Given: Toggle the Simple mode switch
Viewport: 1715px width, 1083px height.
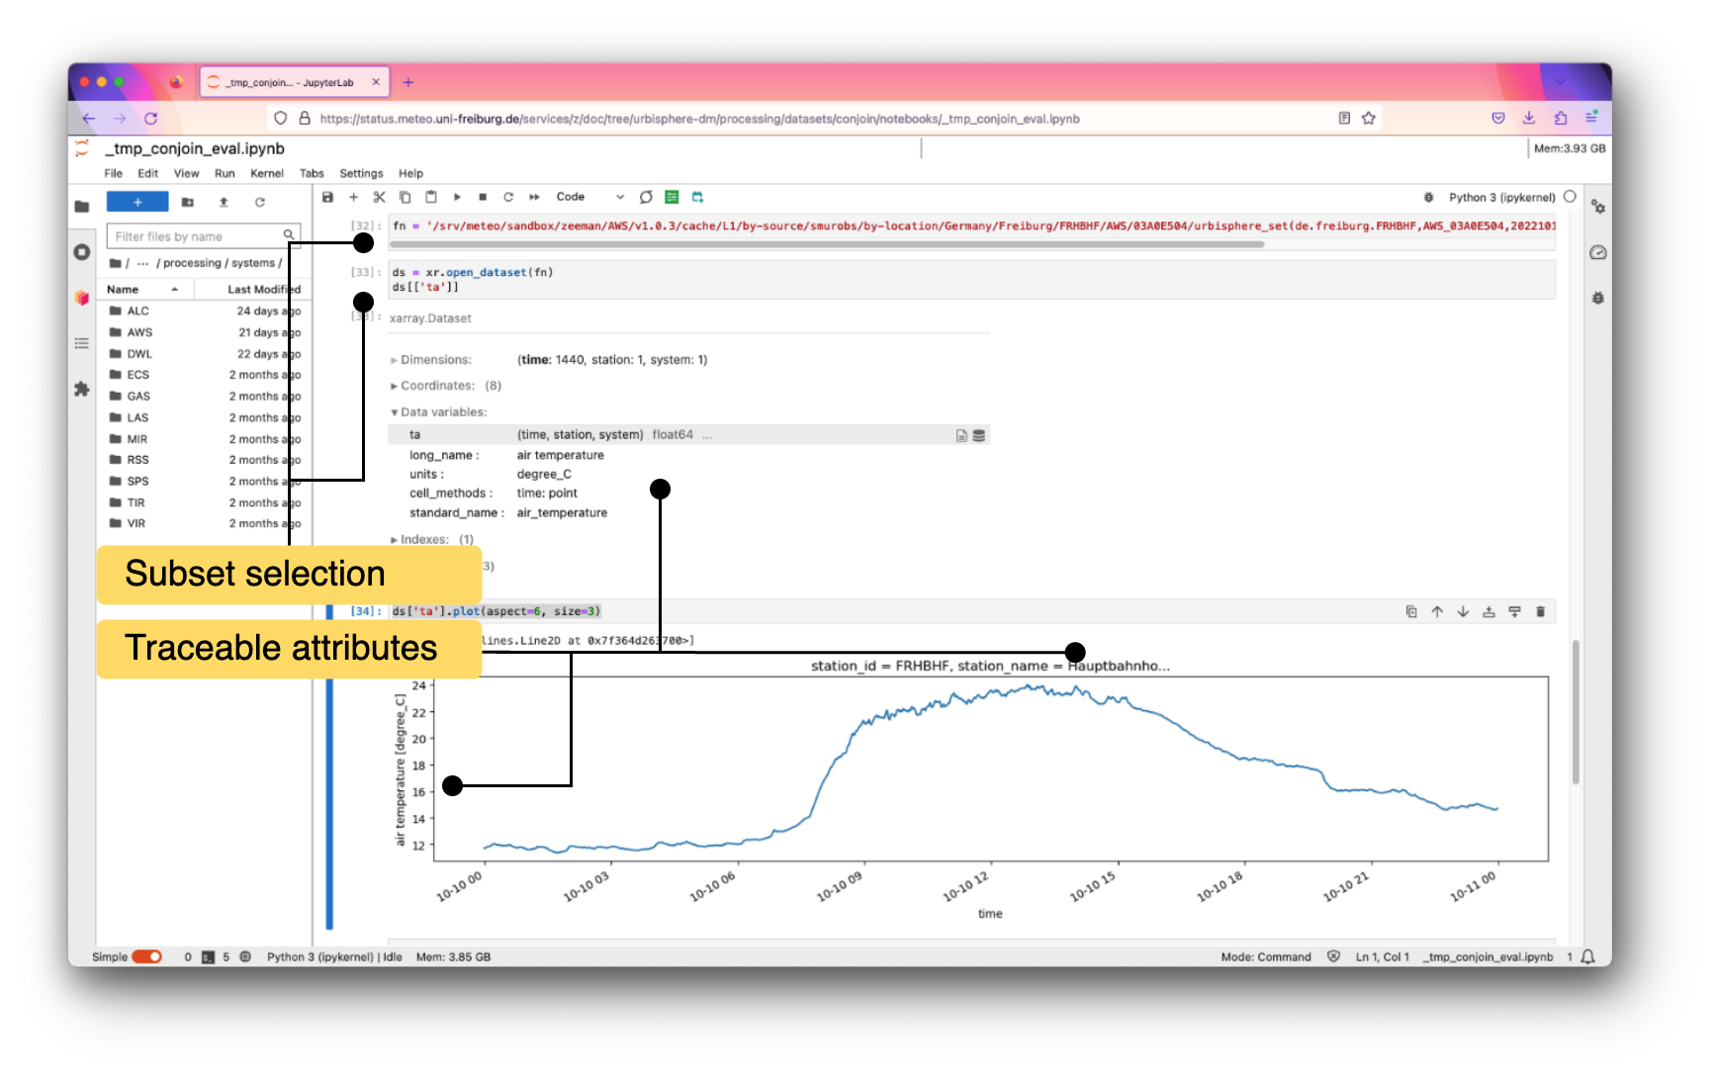Looking at the screenshot, I should click(x=147, y=956).
